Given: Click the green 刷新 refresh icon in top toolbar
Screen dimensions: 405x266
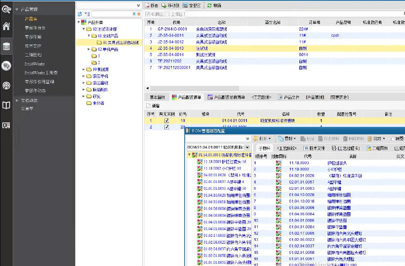Looking at the screenshot, I should (x=210, y=5).
